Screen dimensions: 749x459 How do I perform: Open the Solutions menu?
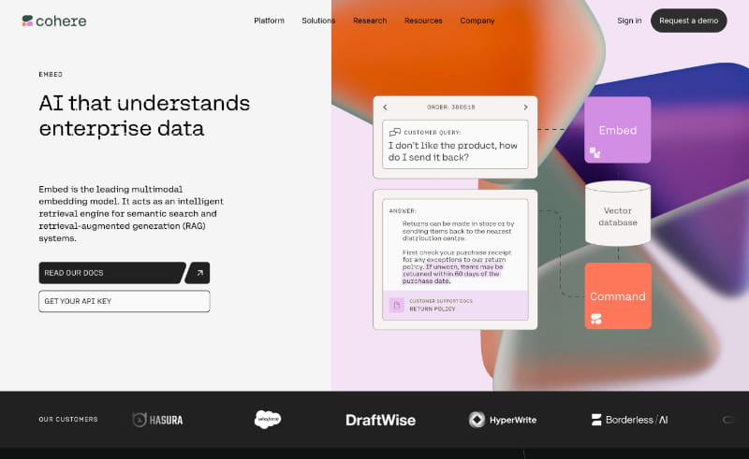[x=318, y=21]
